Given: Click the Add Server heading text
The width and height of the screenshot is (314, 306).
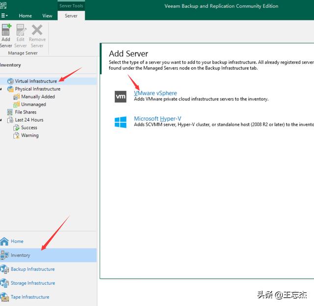Looking at the screenshot, I should 129,54.
